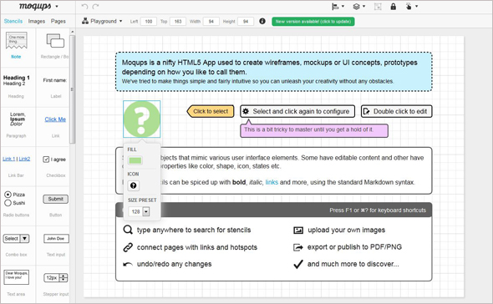Click the keyboard shortcuts hint text
The image size is (493, 304).
pyautogui.click(x=378, y=210)
